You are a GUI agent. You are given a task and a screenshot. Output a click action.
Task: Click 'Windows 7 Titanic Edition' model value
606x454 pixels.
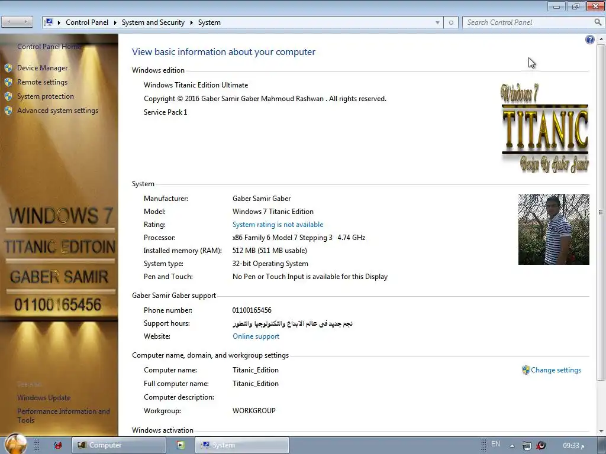273,212
